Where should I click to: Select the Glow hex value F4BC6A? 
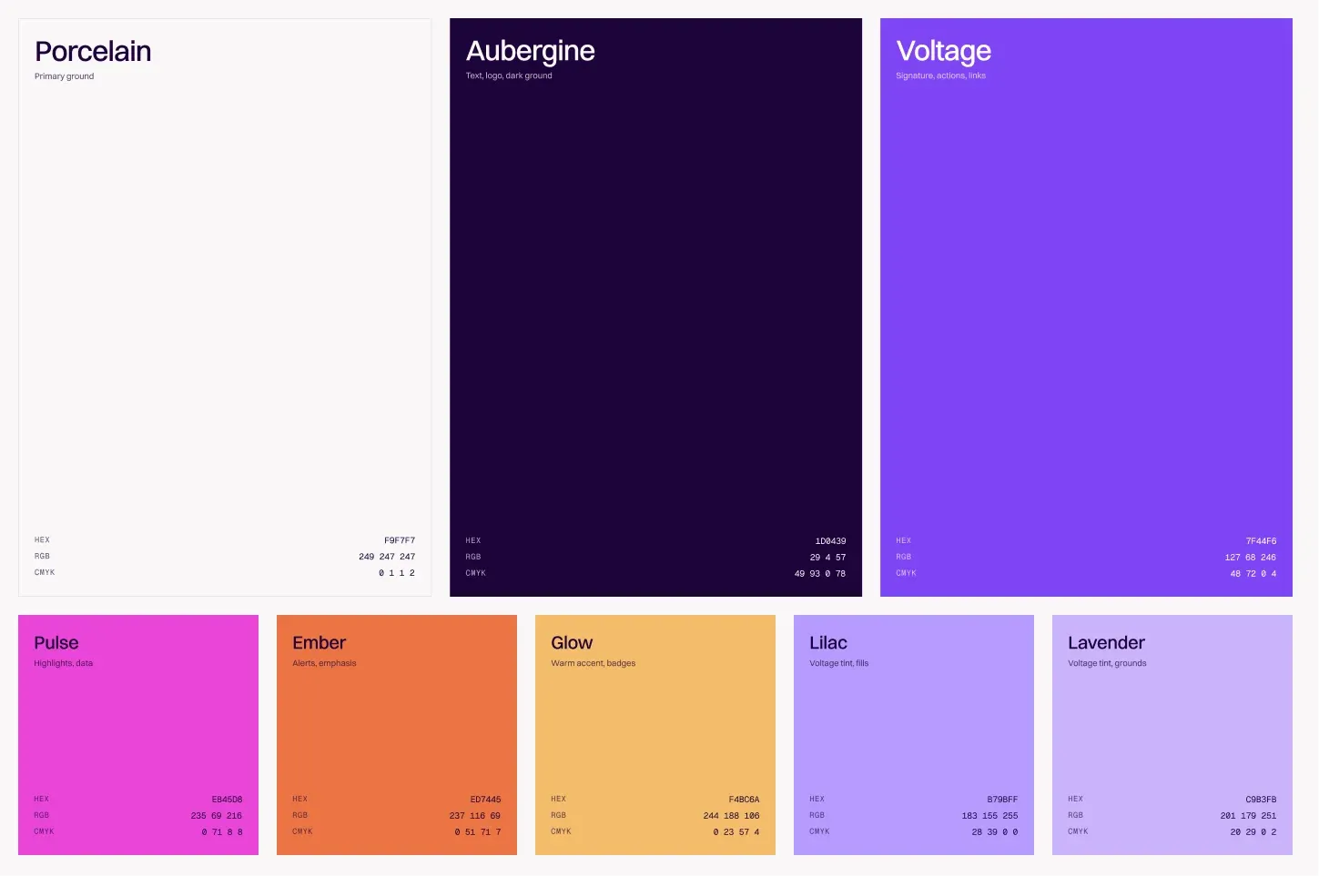point(744,800)
